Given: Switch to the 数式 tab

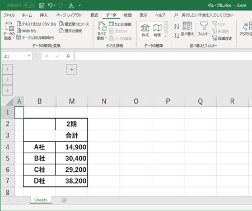Looking at the screenshot, I should pyautogui.click(x=94, y=15).
